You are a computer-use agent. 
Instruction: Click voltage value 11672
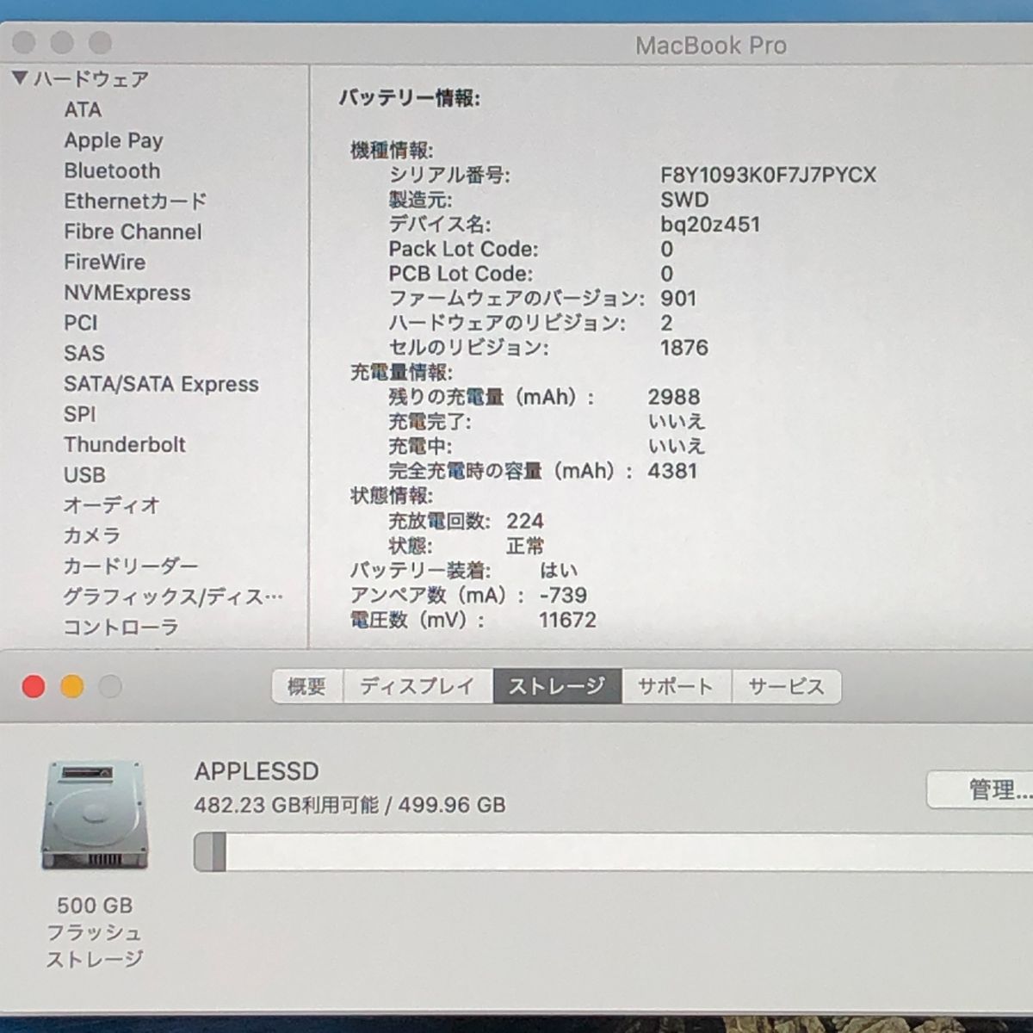[567, 620]
